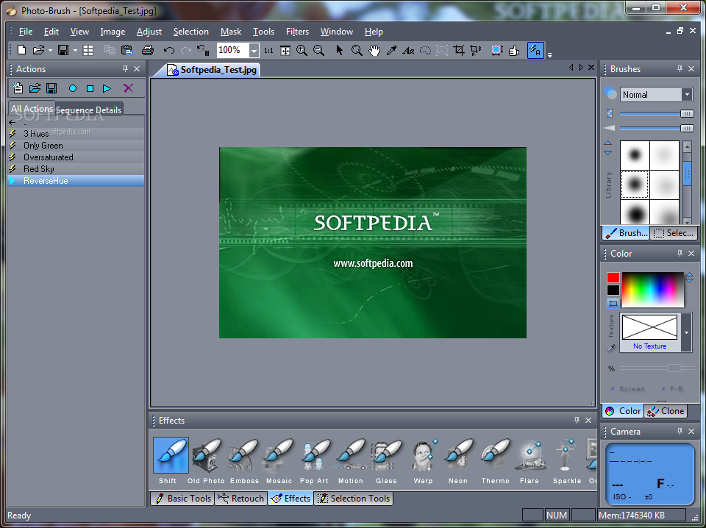The image size is (706, 528).
Task: Pin the Effects panel
Action: click(x=577, y=420)
